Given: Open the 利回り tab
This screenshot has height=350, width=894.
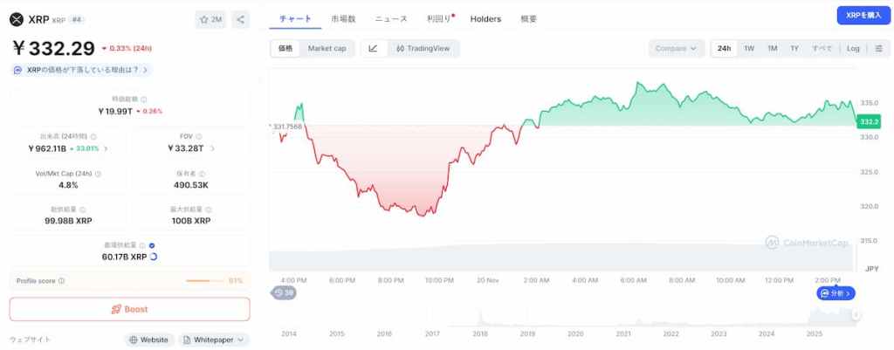Looking at the screenshot, I should (438, 19).
